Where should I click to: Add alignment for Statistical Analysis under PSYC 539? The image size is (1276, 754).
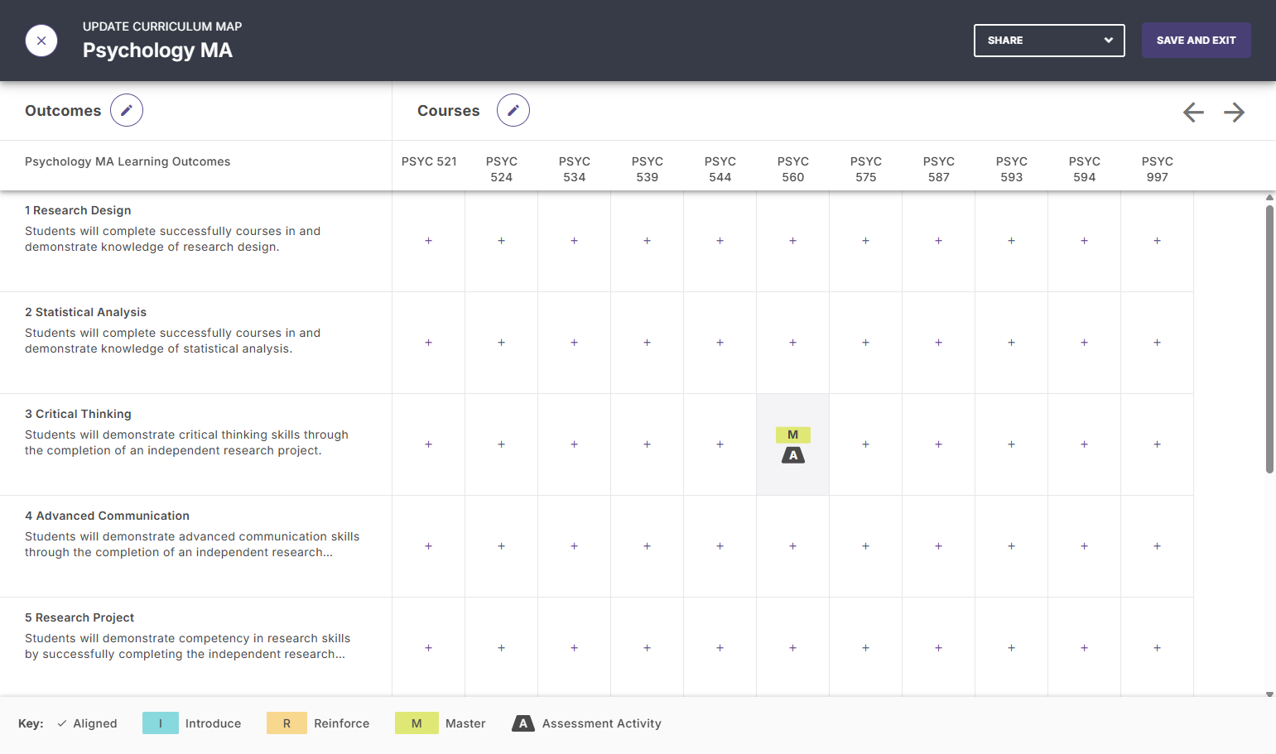(x=648, y=343)
